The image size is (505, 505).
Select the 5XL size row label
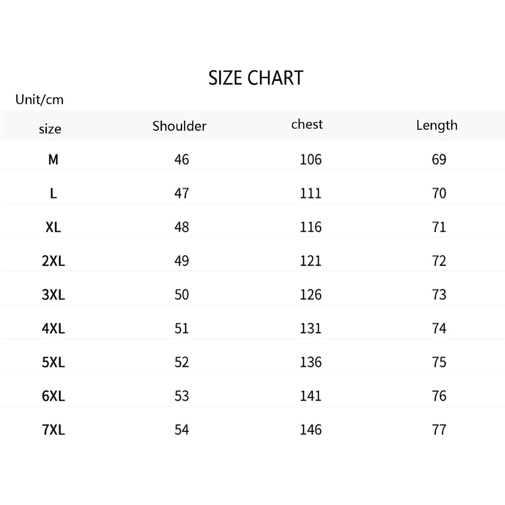[x=53, y=362]
